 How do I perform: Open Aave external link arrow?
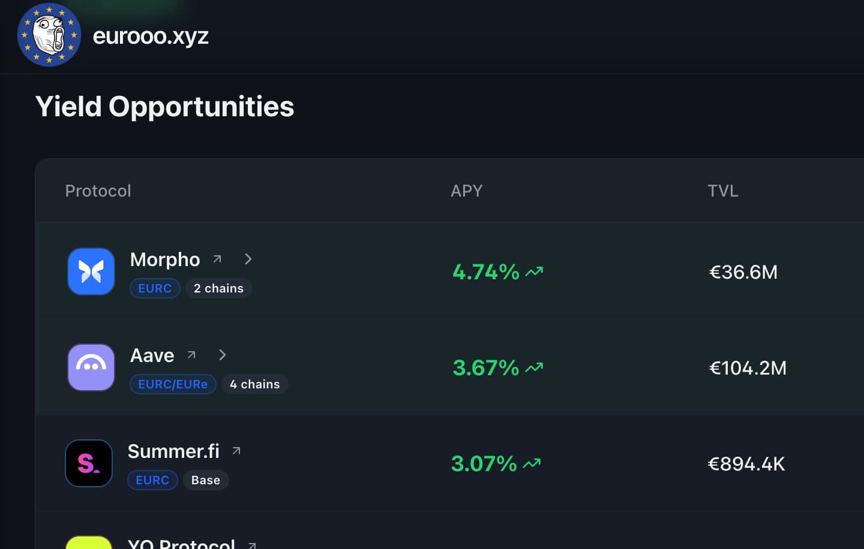[191, 355]
